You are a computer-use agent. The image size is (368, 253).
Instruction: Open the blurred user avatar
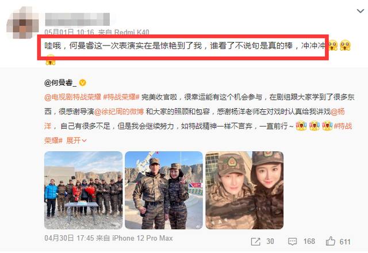click(22, 23)
